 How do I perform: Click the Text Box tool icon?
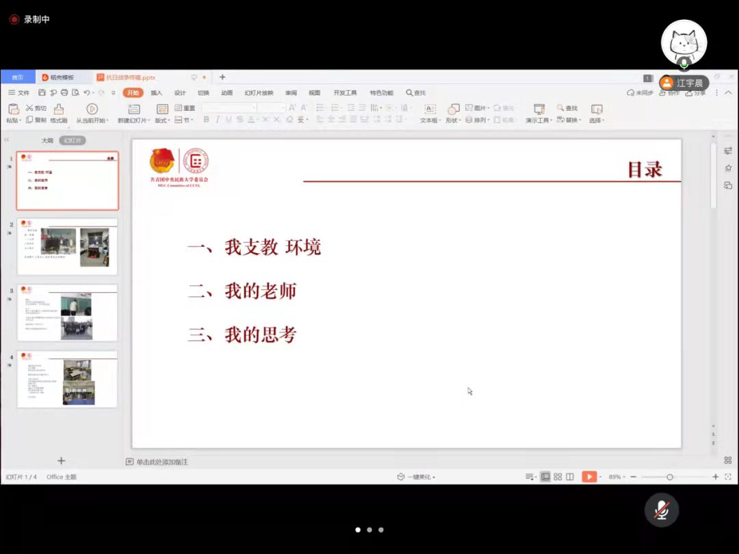(x=430, y=109)
